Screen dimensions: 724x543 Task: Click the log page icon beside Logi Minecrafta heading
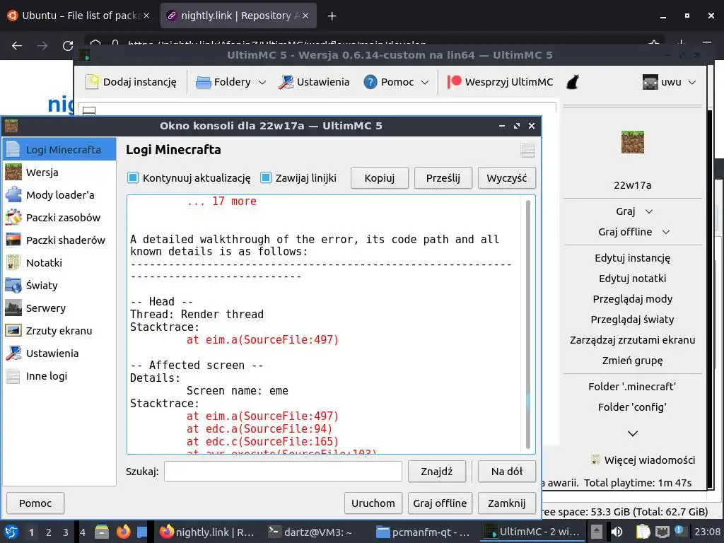coord(527,150)
